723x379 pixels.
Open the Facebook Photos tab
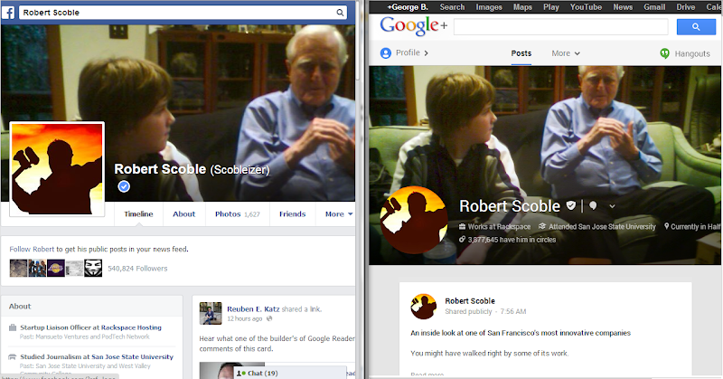pos(238,213)
